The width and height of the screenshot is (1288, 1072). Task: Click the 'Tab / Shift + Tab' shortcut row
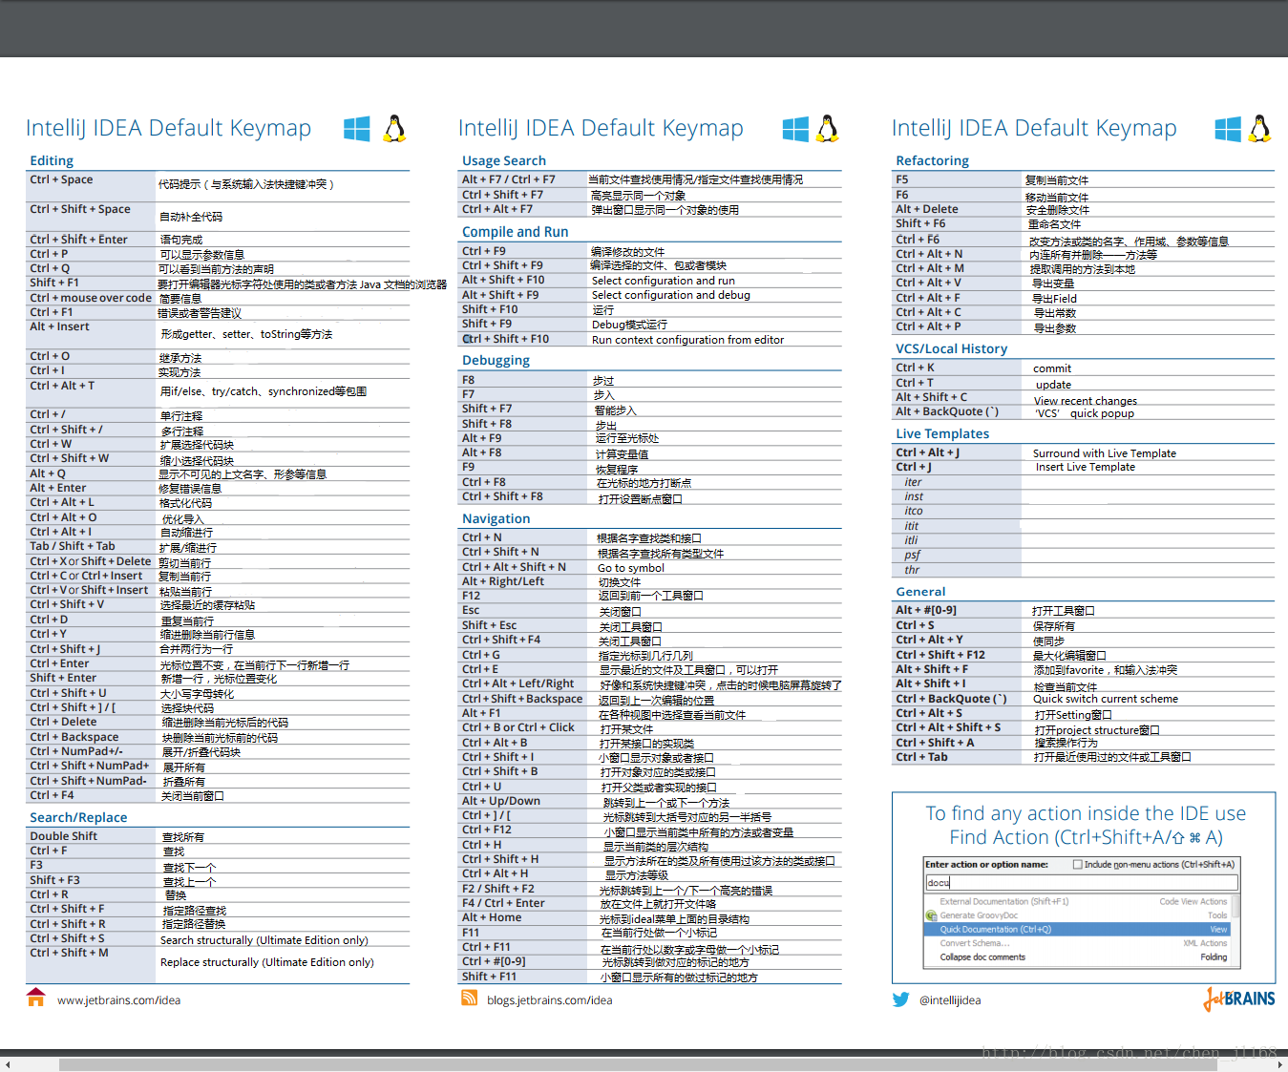(x=218, y=547)
